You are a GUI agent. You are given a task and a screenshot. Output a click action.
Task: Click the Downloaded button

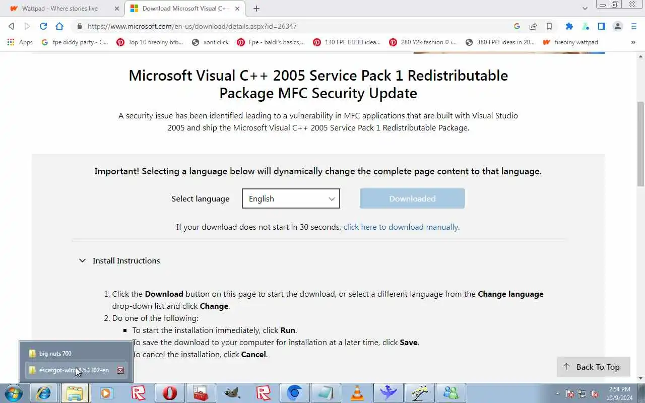pyautogui.click(x=412, y=198)
